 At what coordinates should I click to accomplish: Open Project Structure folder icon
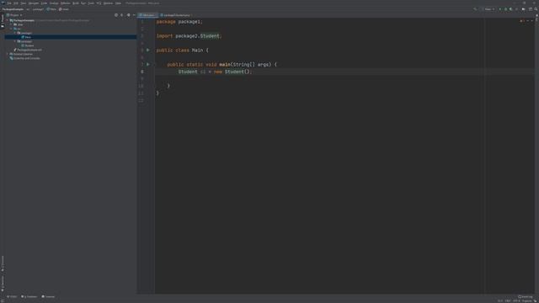click(x=524, y=9)
